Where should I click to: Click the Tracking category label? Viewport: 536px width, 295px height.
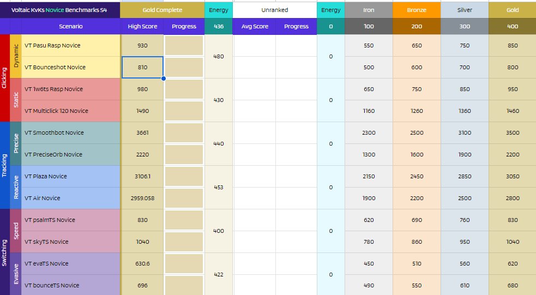(x=4, y=165)
